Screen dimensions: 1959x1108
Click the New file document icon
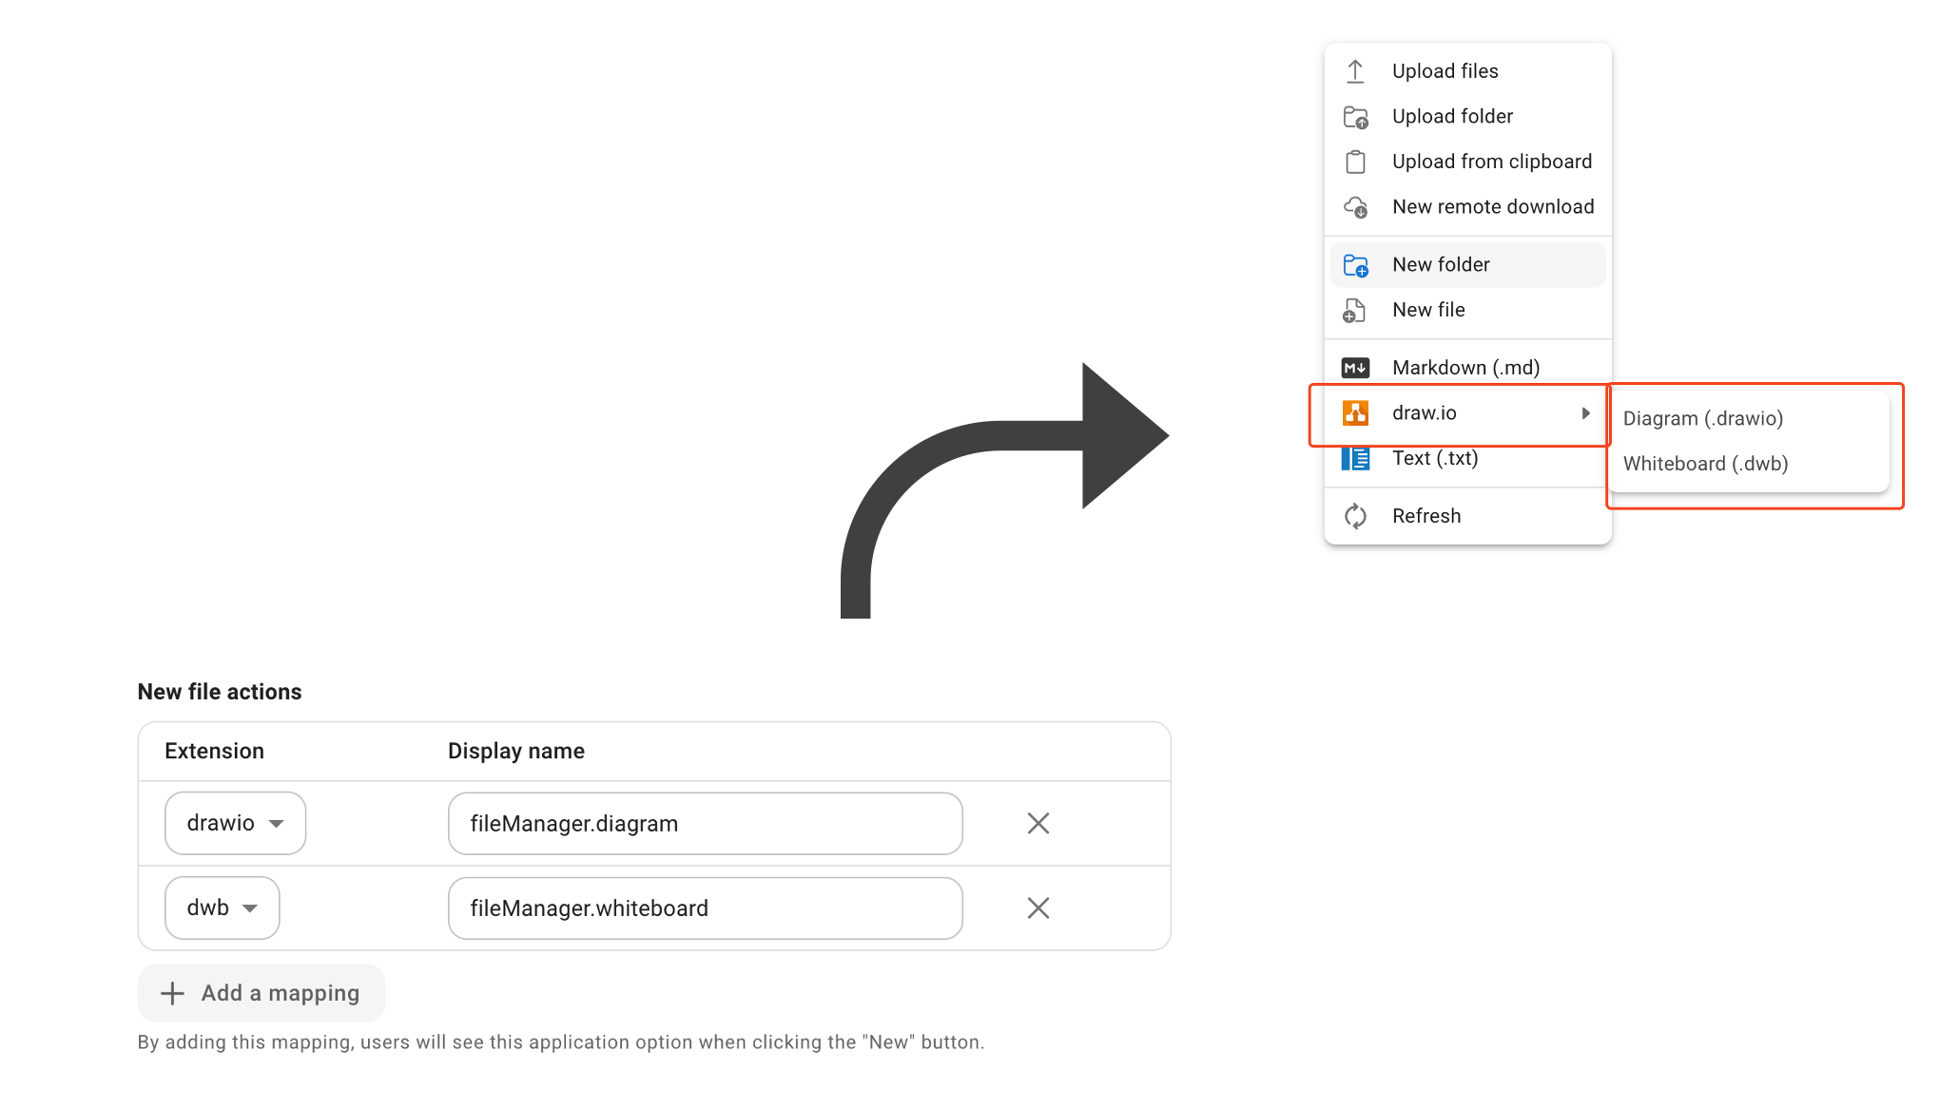point(1354,311)
